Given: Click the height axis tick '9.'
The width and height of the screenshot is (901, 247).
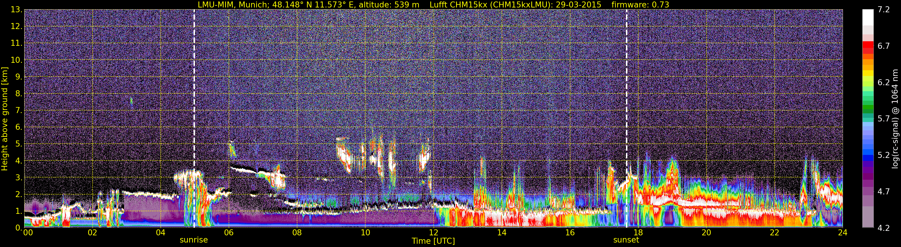Looking at the screenshot, I should [19, 77].
